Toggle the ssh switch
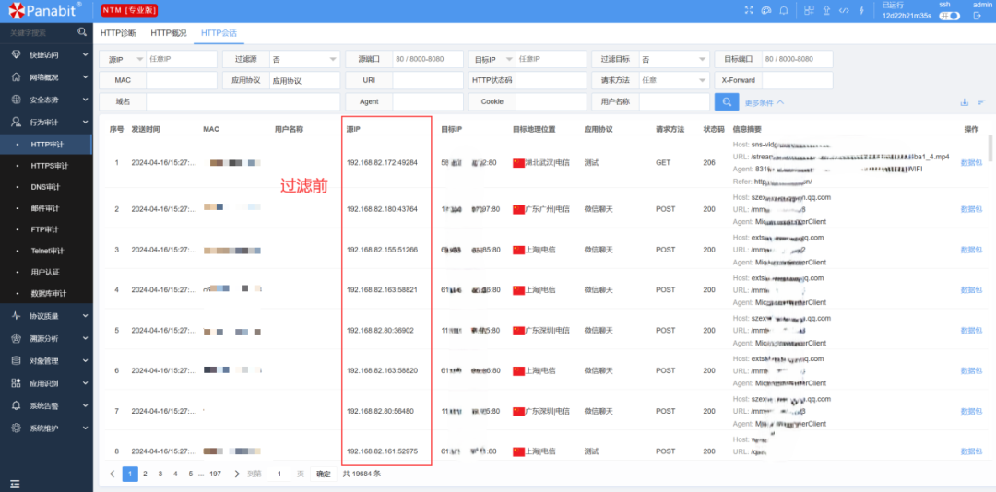This screenshot has height=492, width=996. pyautogui.click(x=949, y=16)
